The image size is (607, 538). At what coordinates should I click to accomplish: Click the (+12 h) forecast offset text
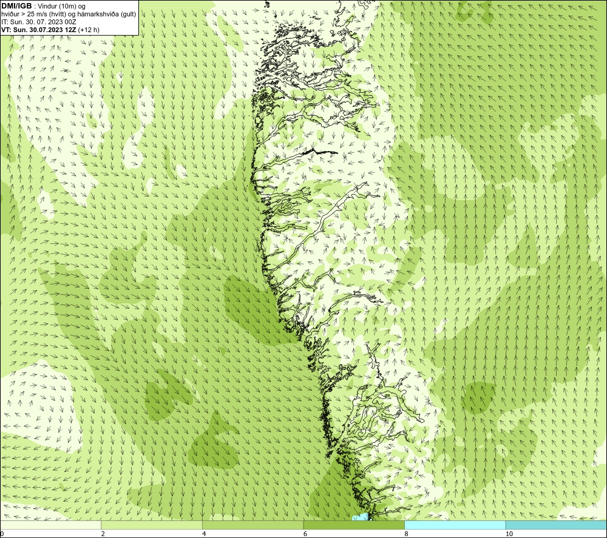pyautogui.click(x=89, y=30)
